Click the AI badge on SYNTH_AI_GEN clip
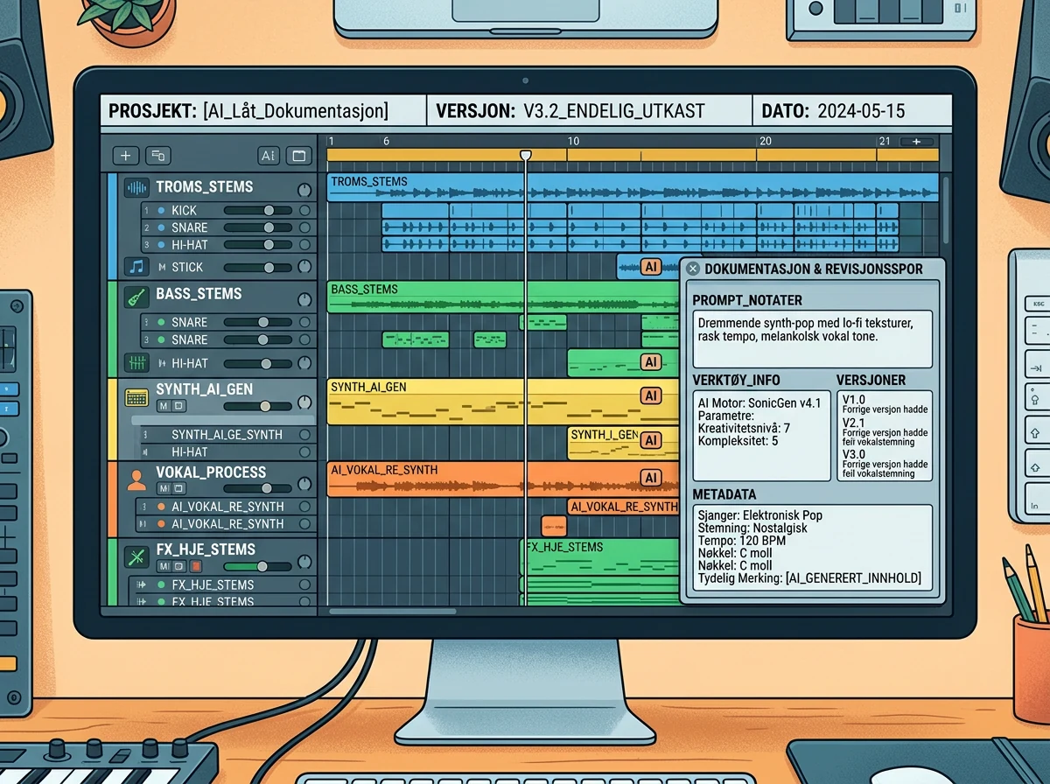This screenshot has height=784, width=1050. [650, 395]
